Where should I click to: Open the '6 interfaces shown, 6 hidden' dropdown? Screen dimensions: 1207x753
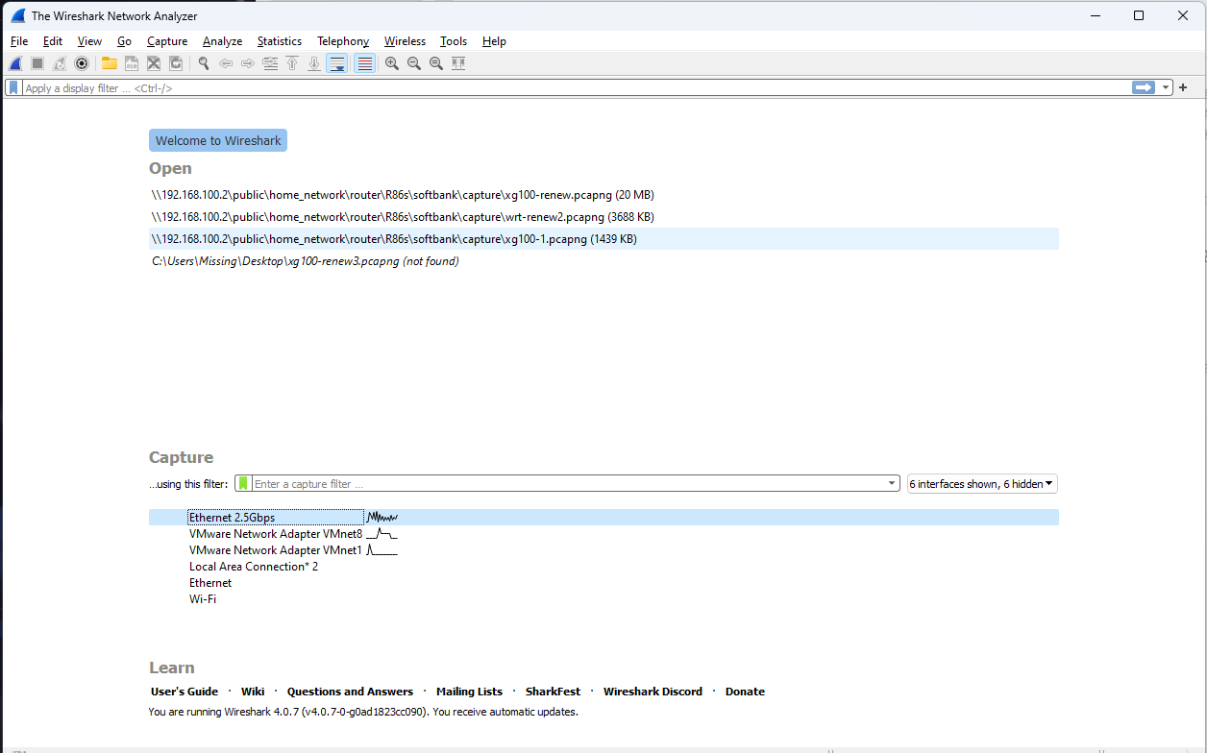[x=982, y=484]
